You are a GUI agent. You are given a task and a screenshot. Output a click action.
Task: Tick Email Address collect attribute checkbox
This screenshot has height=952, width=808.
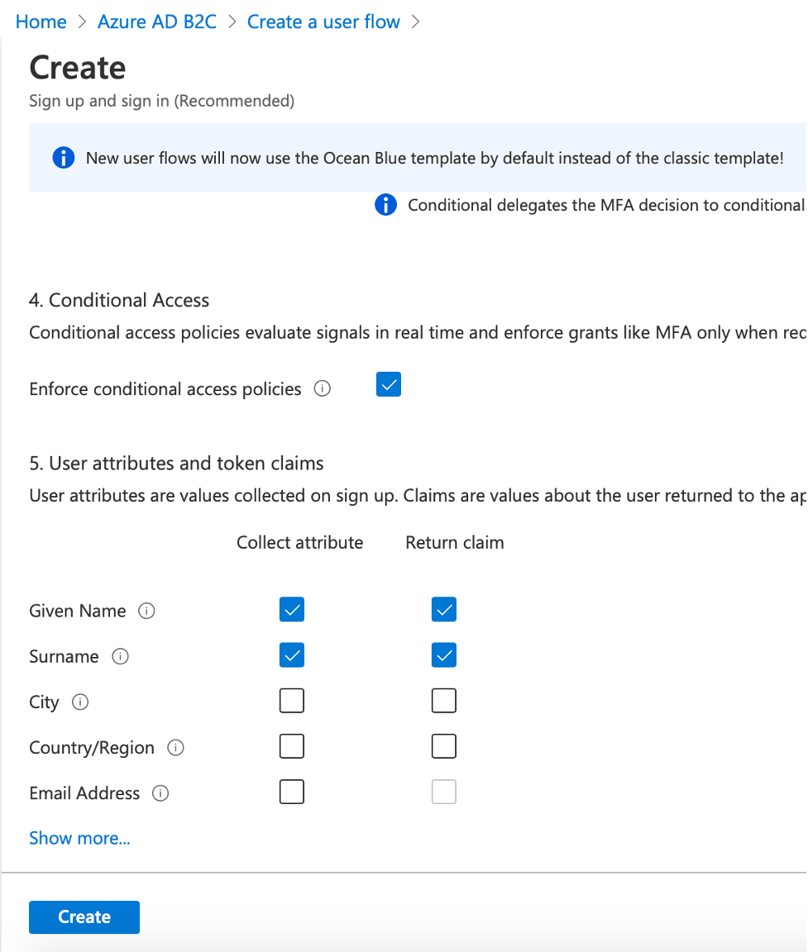pyautogui.click(x=292, y=792)
